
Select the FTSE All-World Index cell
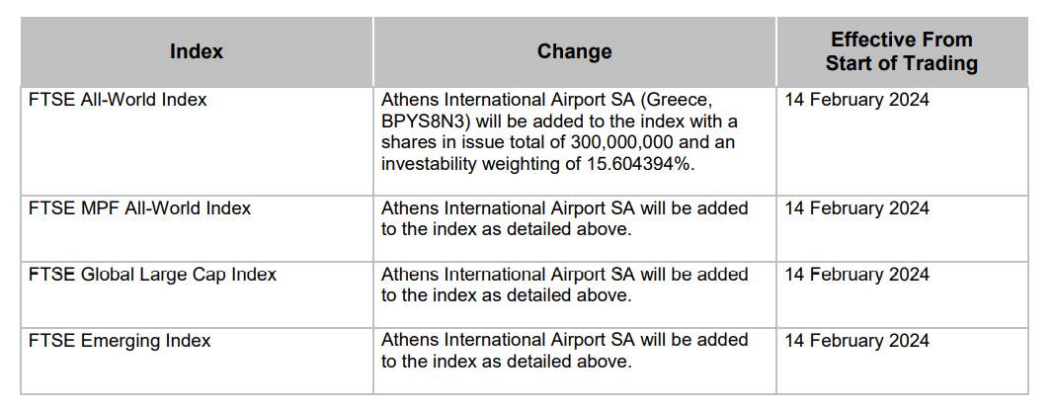(117, 100)
